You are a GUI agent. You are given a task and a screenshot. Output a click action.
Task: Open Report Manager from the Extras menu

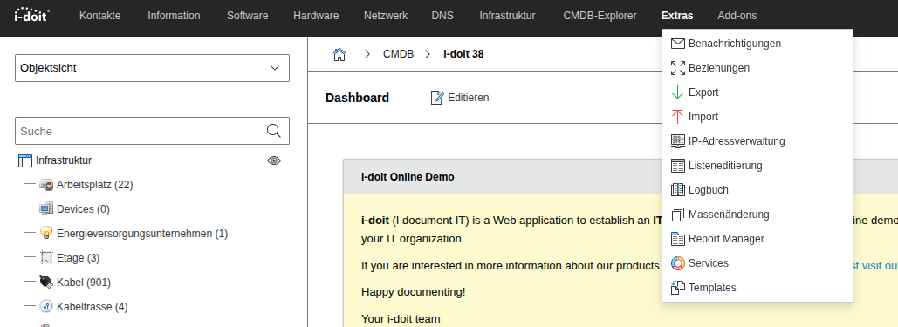757,239
